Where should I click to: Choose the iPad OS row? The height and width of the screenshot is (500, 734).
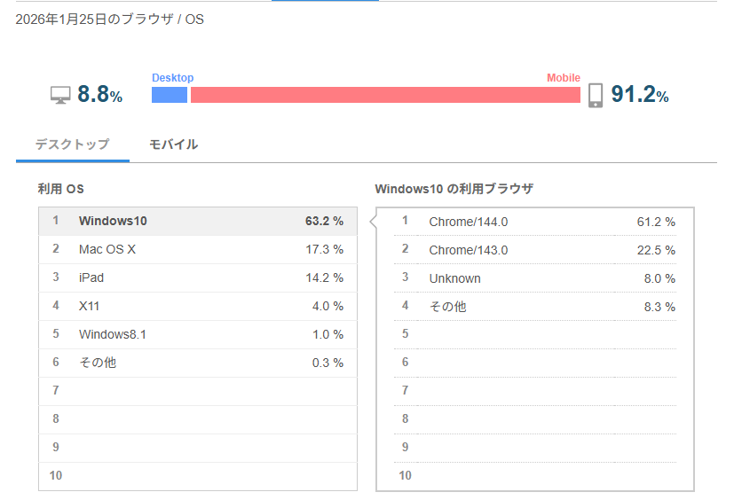(x=198, y=277)
